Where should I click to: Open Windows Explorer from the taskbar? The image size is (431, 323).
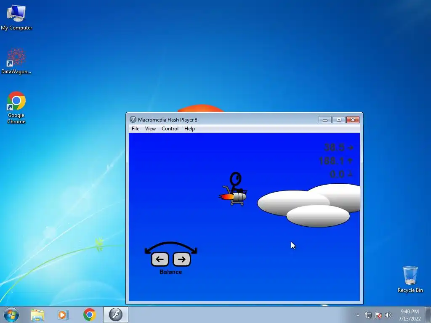point(37,315)
